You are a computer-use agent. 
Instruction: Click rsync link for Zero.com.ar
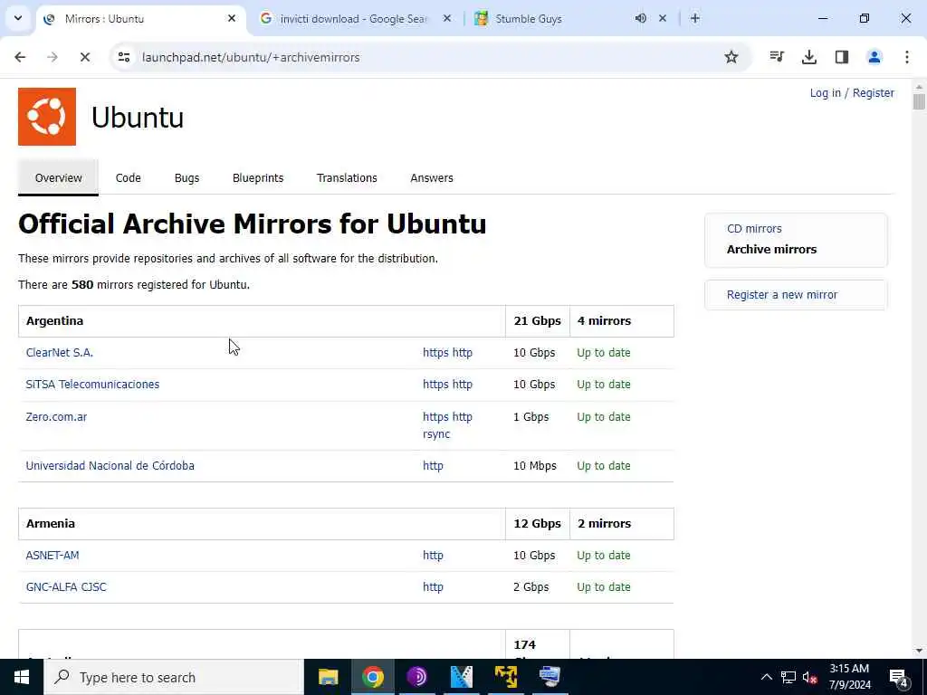click(436, 434)
